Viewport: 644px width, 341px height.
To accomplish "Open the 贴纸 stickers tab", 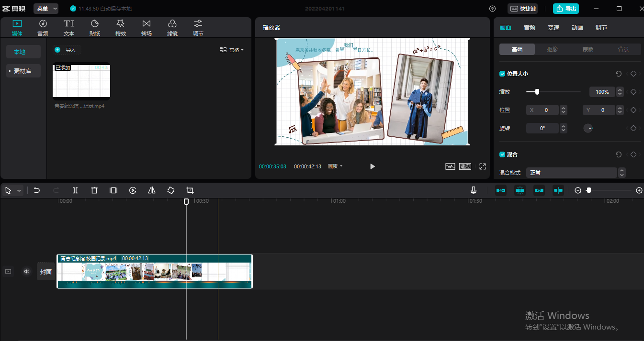I will tap(95, 28).
